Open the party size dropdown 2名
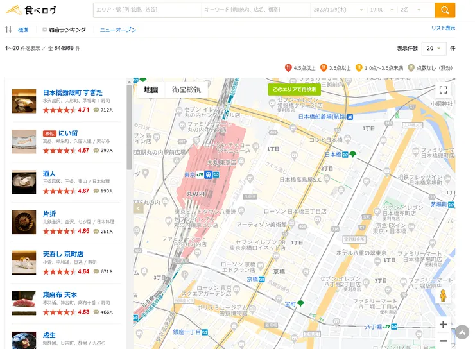Image resolution: width=475 pixels, height=349 pixels. [410, 10]
